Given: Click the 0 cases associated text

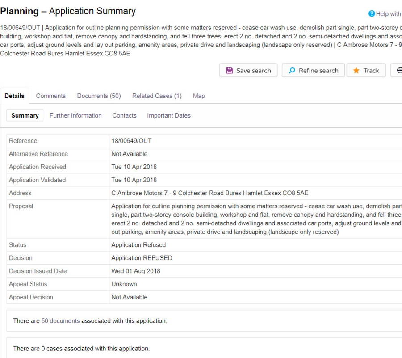Looking at the screenshot, I should pyautogui.click(x=81, y=349).
